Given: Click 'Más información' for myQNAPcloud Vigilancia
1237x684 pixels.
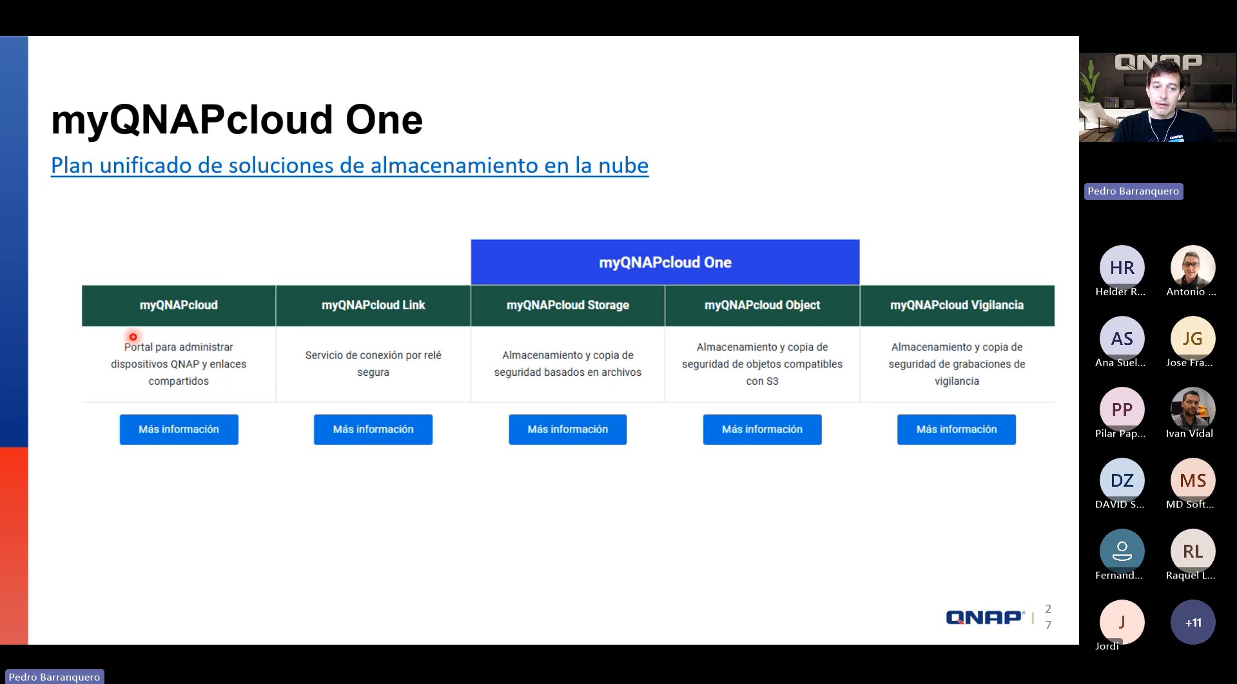Looking at the screenshot, I should coord(956,429).
